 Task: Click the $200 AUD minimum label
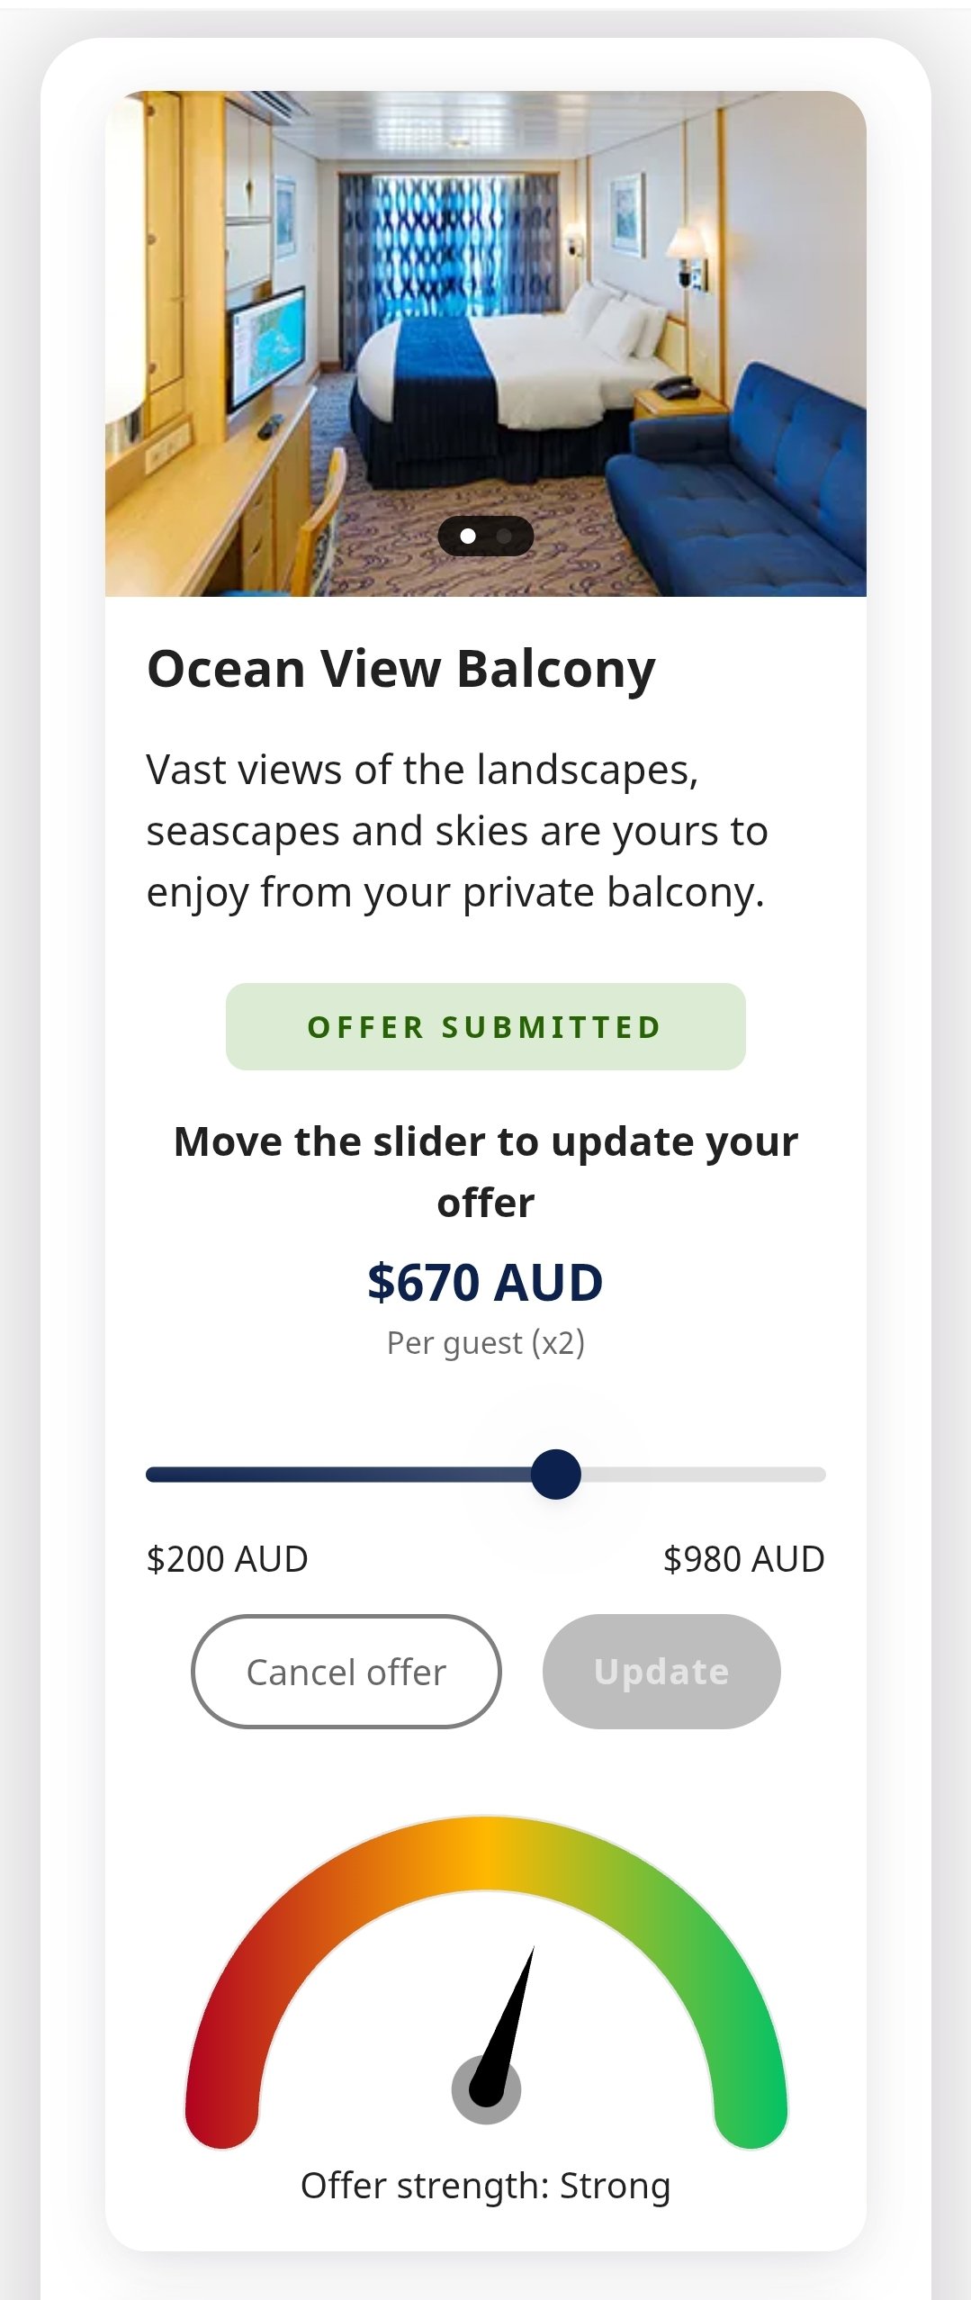(227, 1559)
